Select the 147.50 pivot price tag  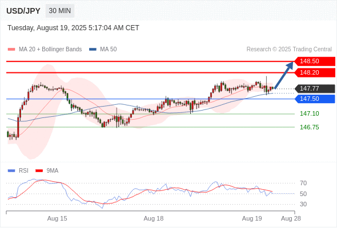pos(315,99)
